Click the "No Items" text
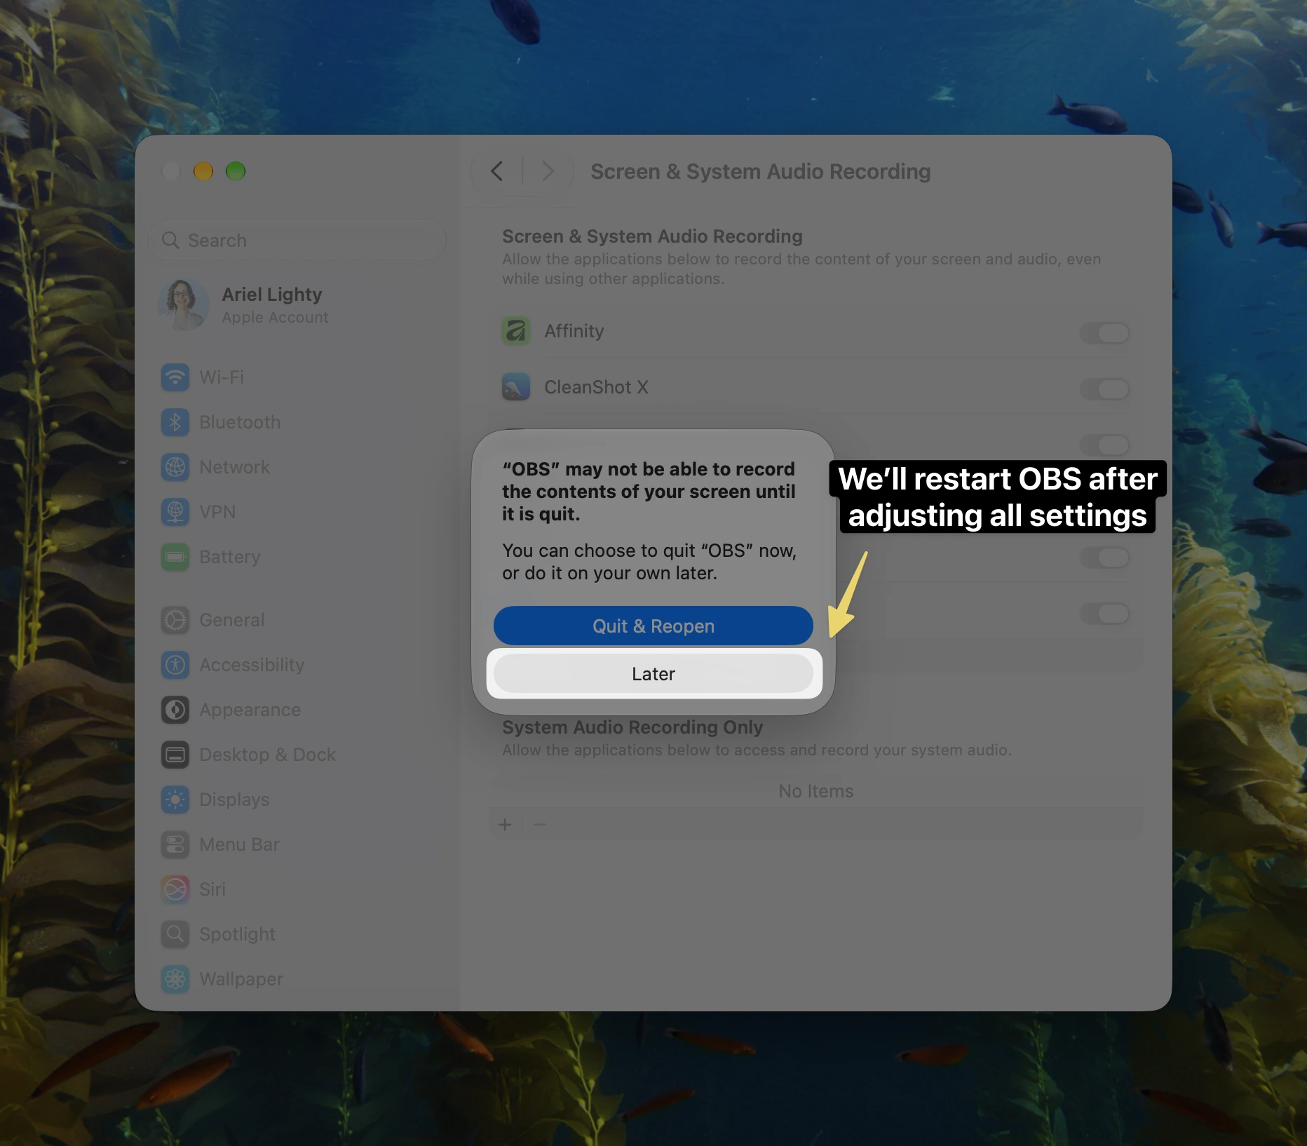The width and height of the screenshot is (1307, 1146). 816,791
